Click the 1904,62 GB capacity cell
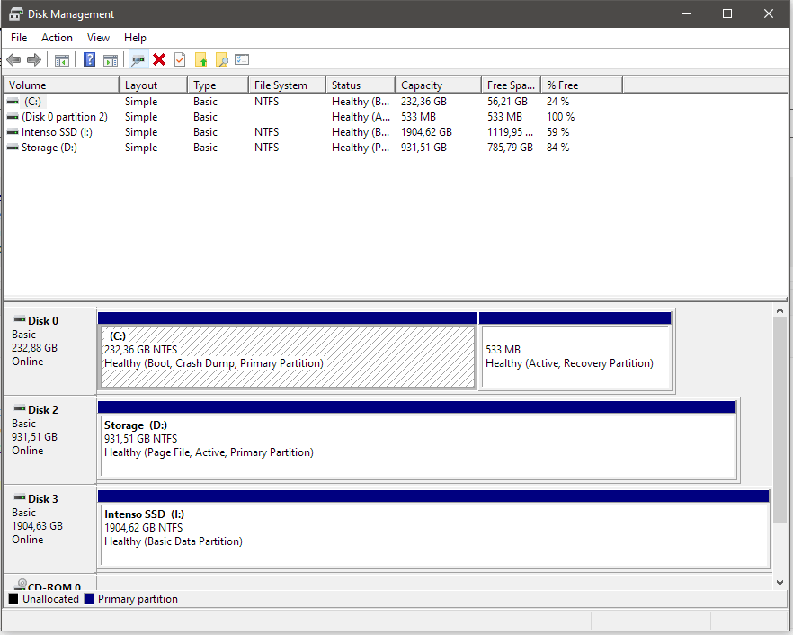 pos(426,132)
